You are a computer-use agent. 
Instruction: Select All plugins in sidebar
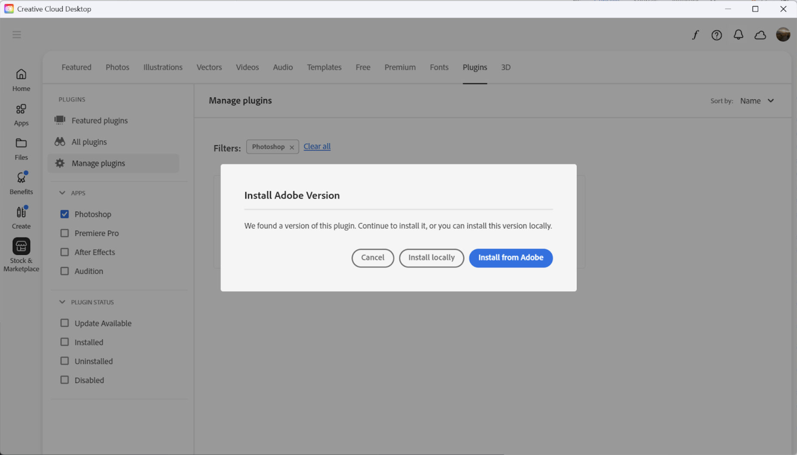(89, 142)
